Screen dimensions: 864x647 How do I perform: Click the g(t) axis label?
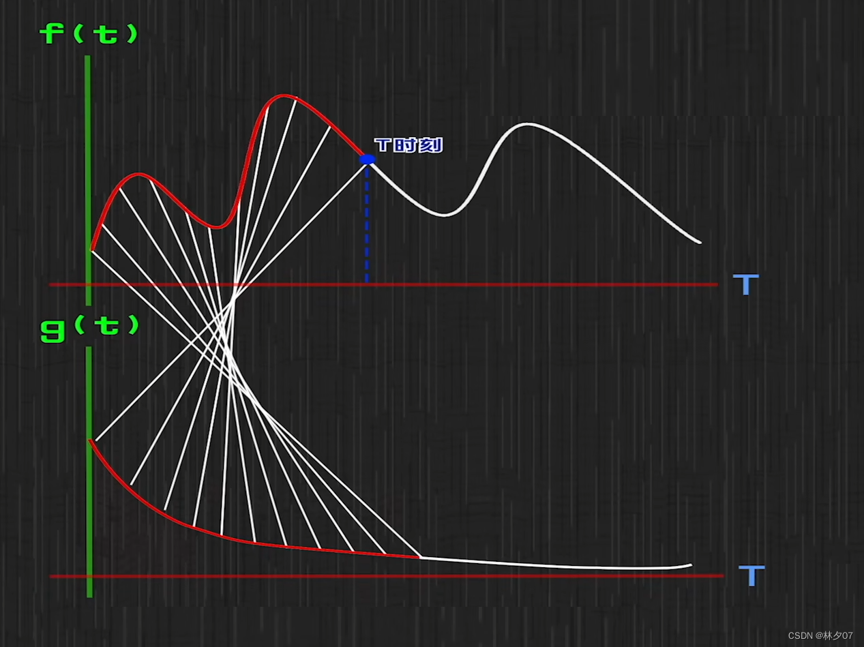[x=89, y=328]
